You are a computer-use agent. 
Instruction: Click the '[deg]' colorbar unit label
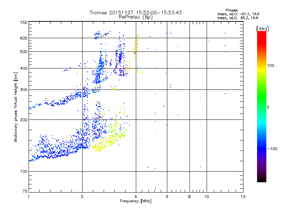point(262,29)
